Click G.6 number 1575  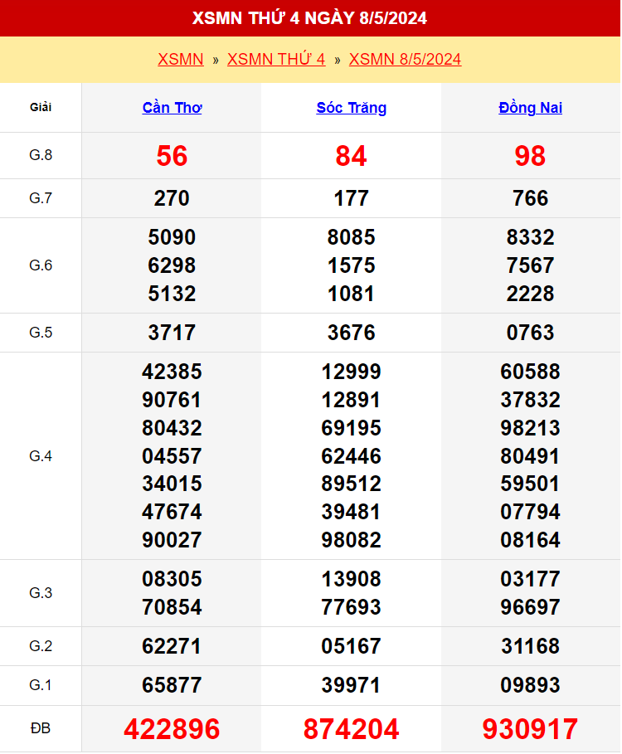(352, 265)
